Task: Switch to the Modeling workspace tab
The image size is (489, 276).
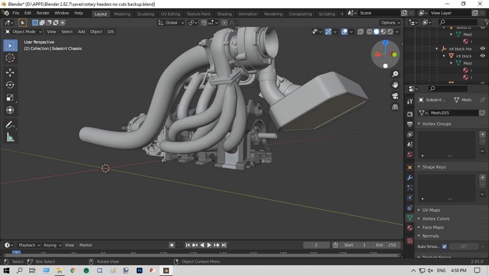Action: coord(122,14)
